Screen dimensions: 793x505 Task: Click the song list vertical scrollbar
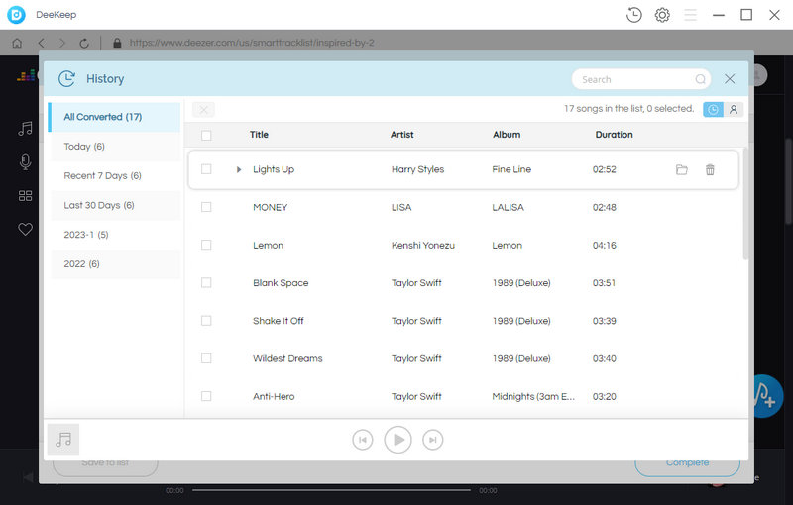[x=745, y=204]
